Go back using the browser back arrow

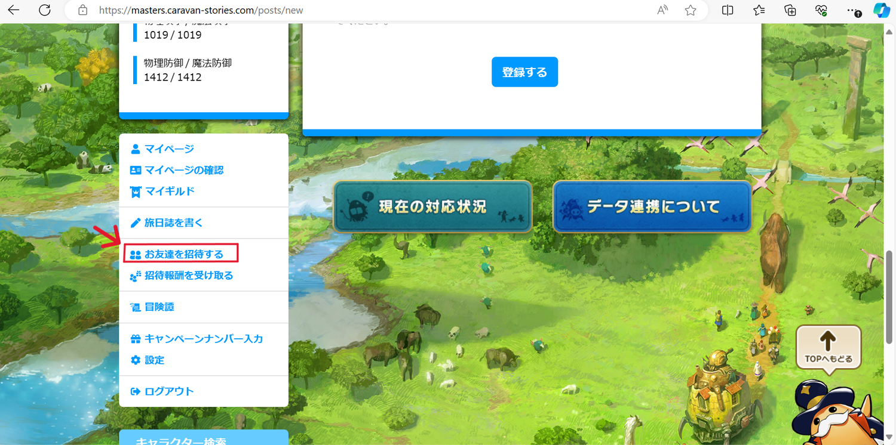(x=13, y=10)
